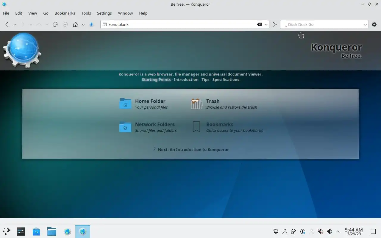
Task: Reload the current page
Action: tap(55, 24)
